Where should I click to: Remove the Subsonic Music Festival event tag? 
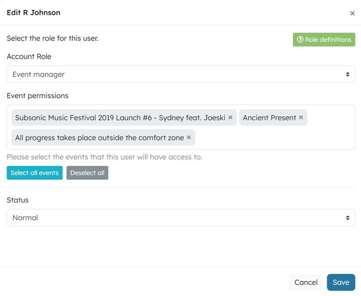[230, 118]
